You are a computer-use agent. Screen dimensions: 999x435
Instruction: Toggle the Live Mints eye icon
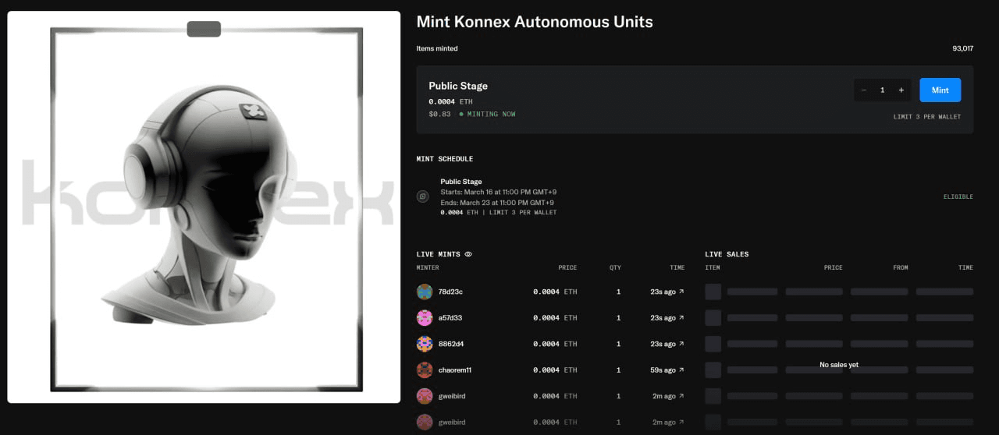coord(468,254)
